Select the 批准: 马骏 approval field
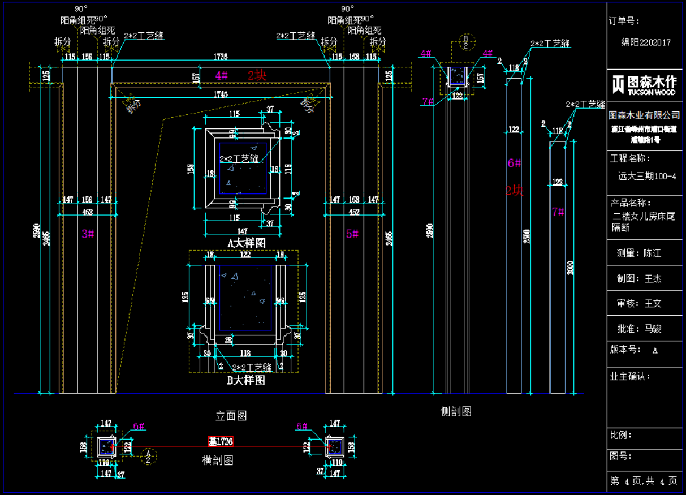The height and width of the screenshot is (495, 686). (639, 329)
